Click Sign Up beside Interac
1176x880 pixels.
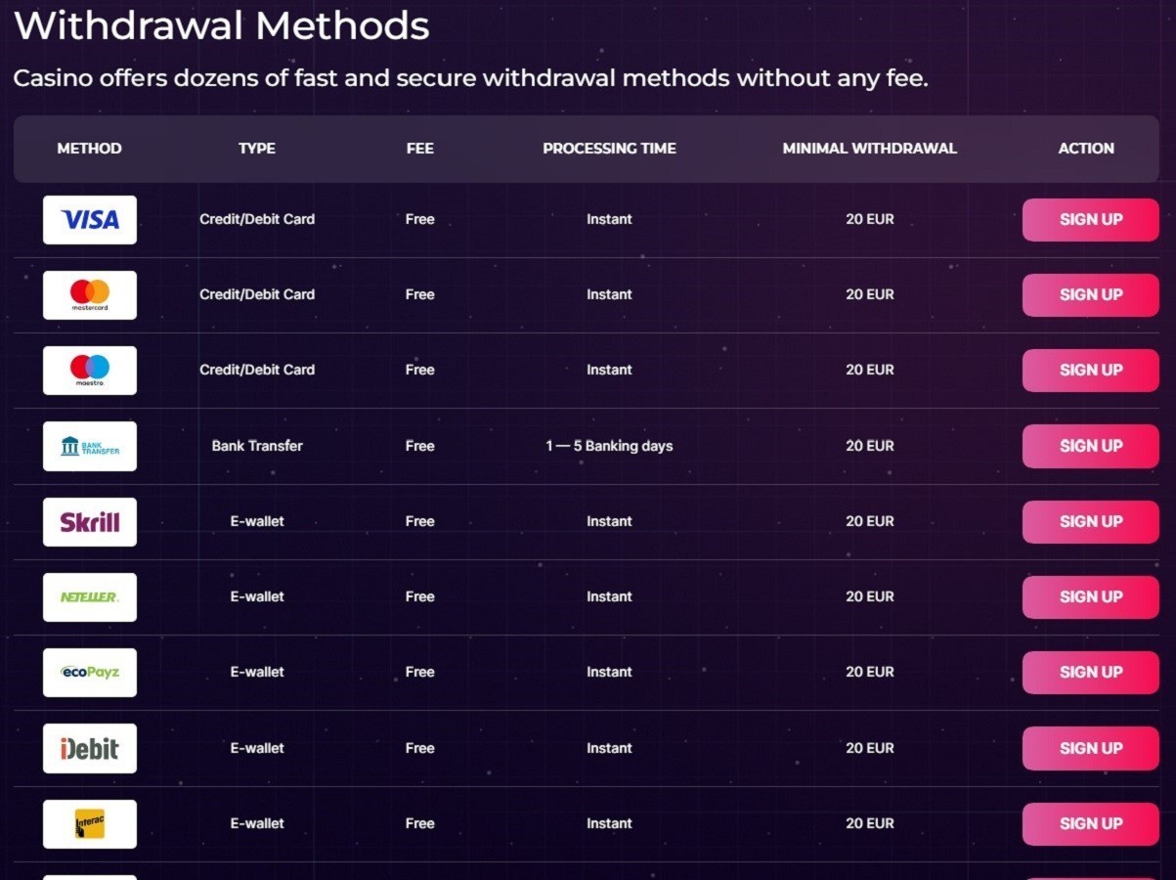coord(1091,824)
